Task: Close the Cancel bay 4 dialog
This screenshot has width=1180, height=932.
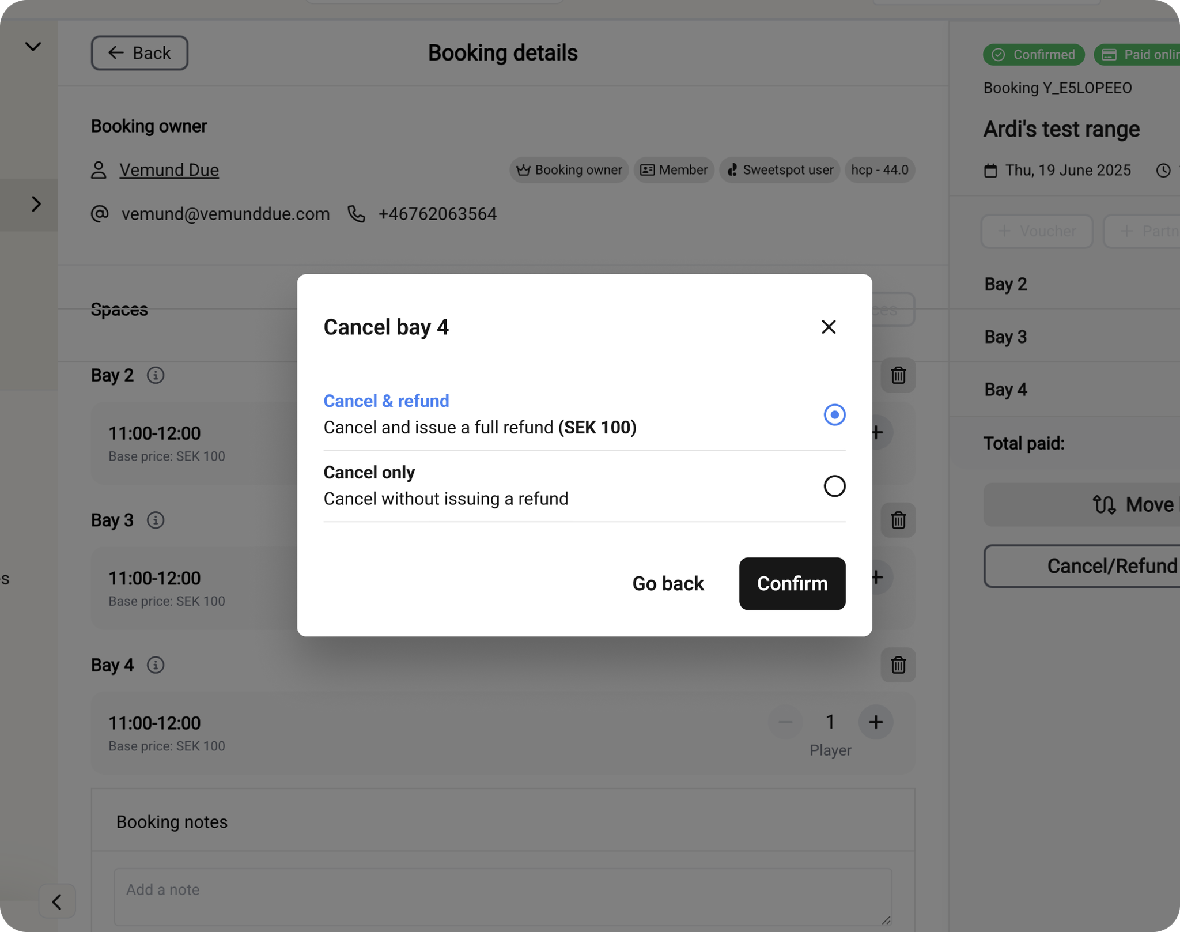Action: pyautogui.click(x=828, y=327)
